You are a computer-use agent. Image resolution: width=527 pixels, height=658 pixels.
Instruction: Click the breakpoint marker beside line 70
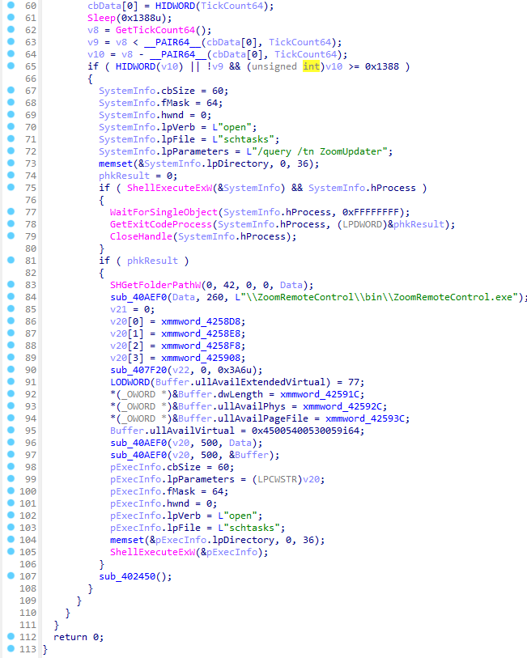pyautogui.click(x=8, y=127)
